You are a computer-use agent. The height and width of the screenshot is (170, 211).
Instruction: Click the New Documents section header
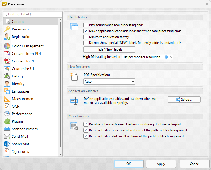tap(135, 67)
